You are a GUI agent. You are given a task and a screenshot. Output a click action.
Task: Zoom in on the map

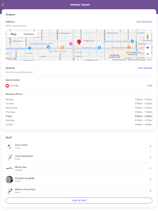[x=148, y=48]
